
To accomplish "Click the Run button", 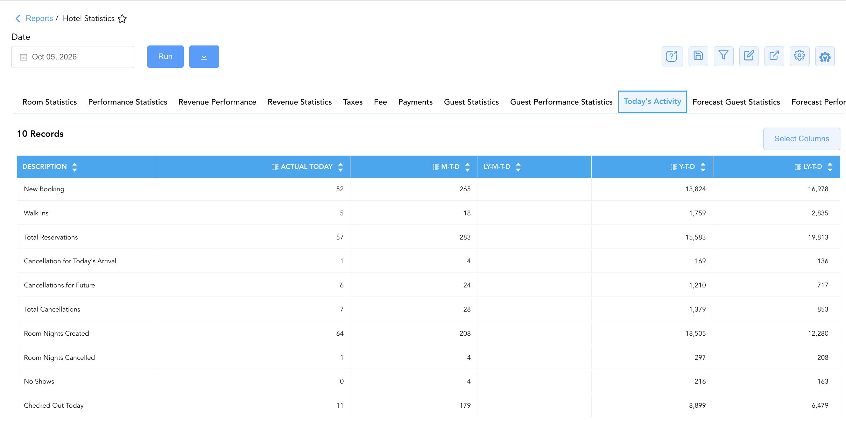I will pos(165,57).
